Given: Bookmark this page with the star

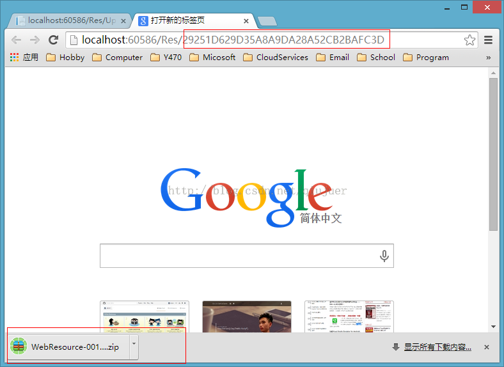Looking at the screenshot, I should [469, 40].
